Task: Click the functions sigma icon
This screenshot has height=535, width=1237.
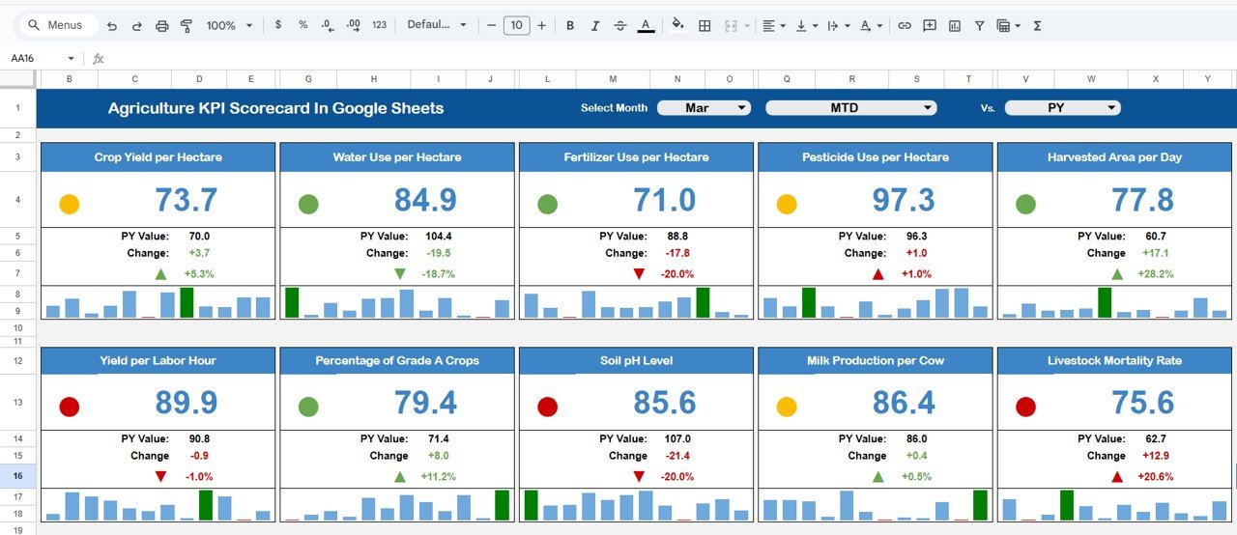Action: pos(1037,25)
